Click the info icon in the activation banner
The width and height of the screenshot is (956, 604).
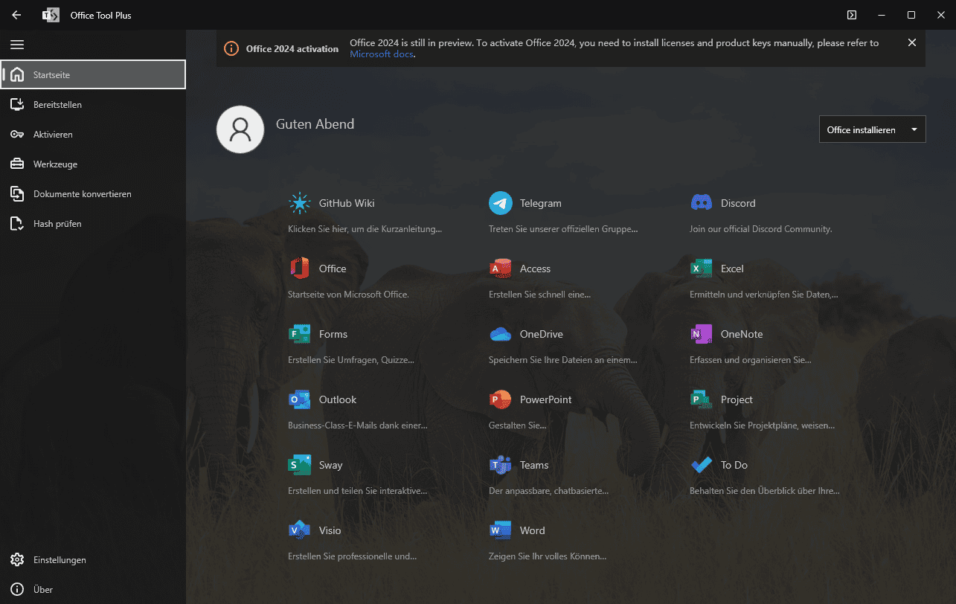231,48
